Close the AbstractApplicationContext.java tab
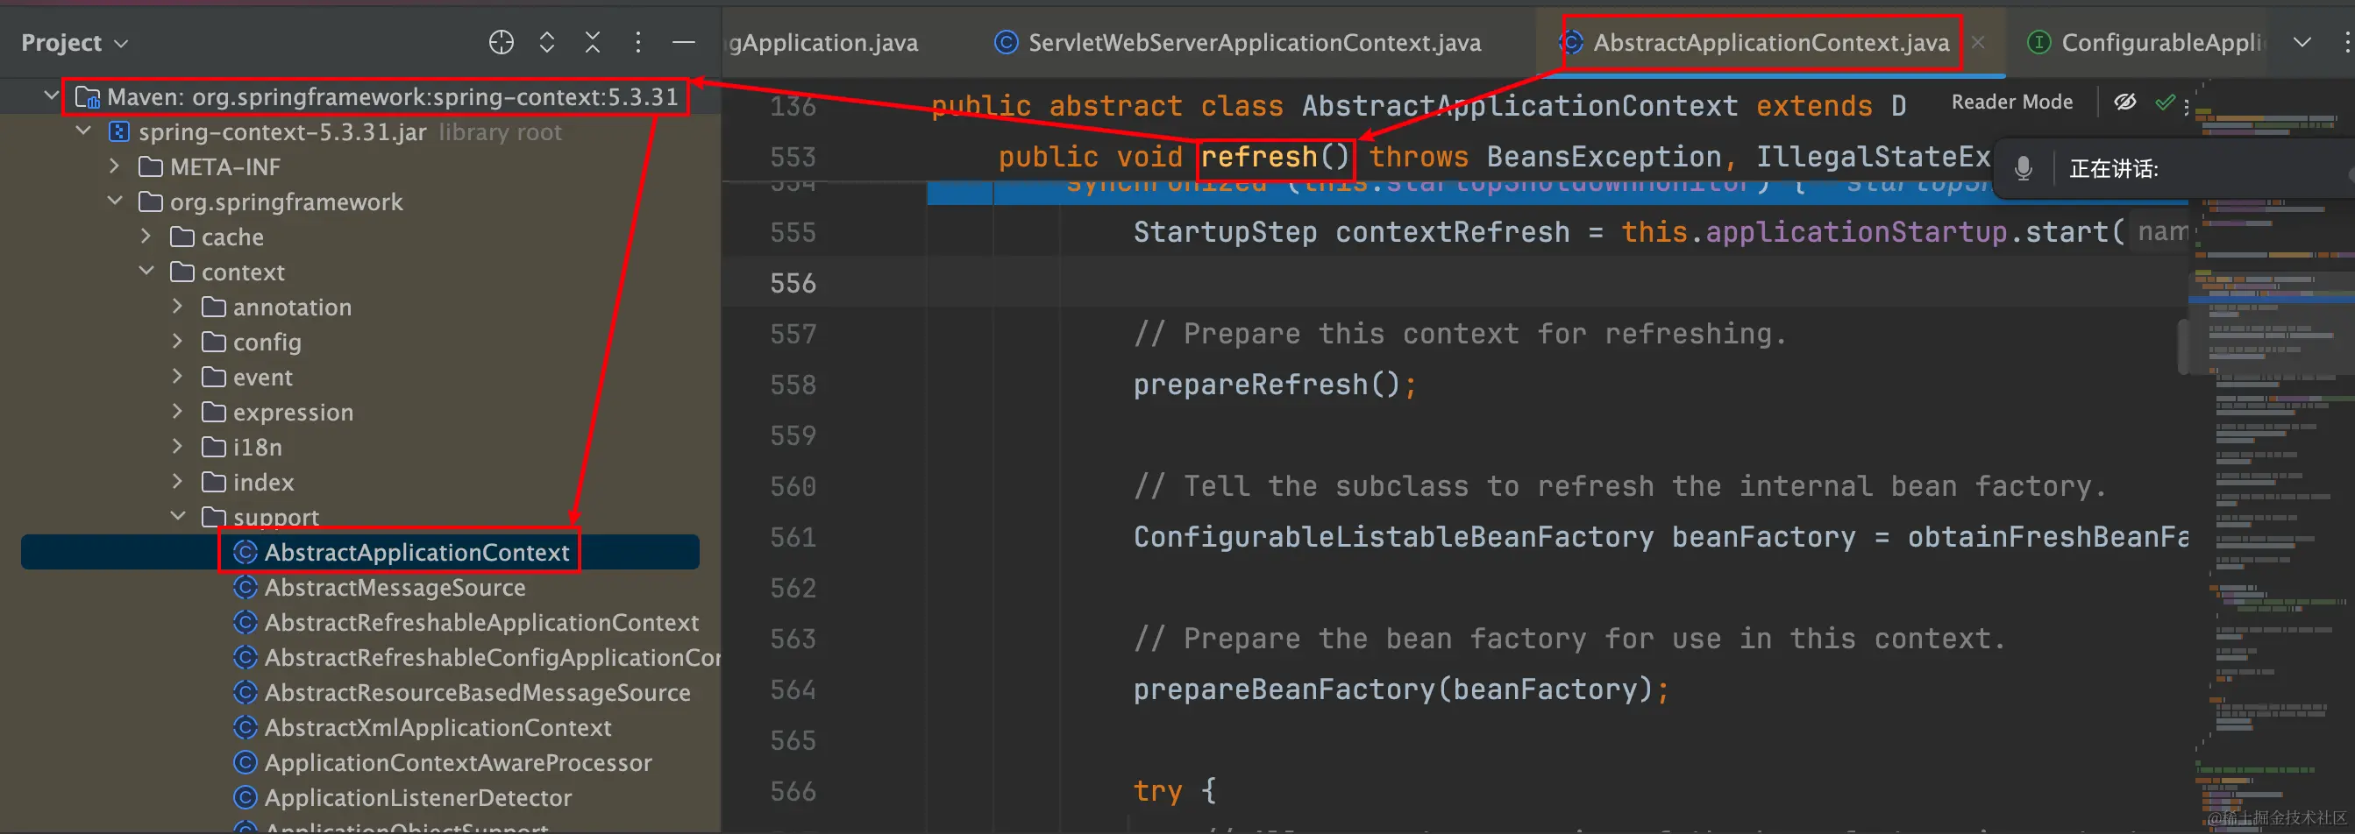The height and width of the screenshot is (834, 2355). coord(1978,42)
